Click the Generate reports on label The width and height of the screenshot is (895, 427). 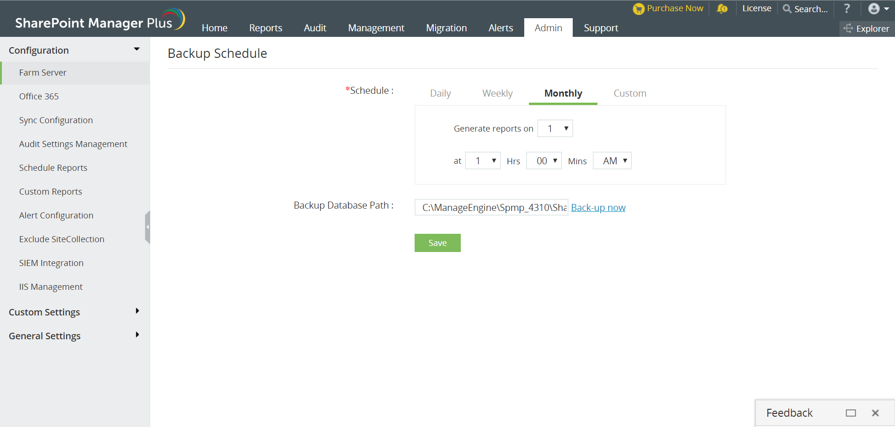[x=493, y=129]
